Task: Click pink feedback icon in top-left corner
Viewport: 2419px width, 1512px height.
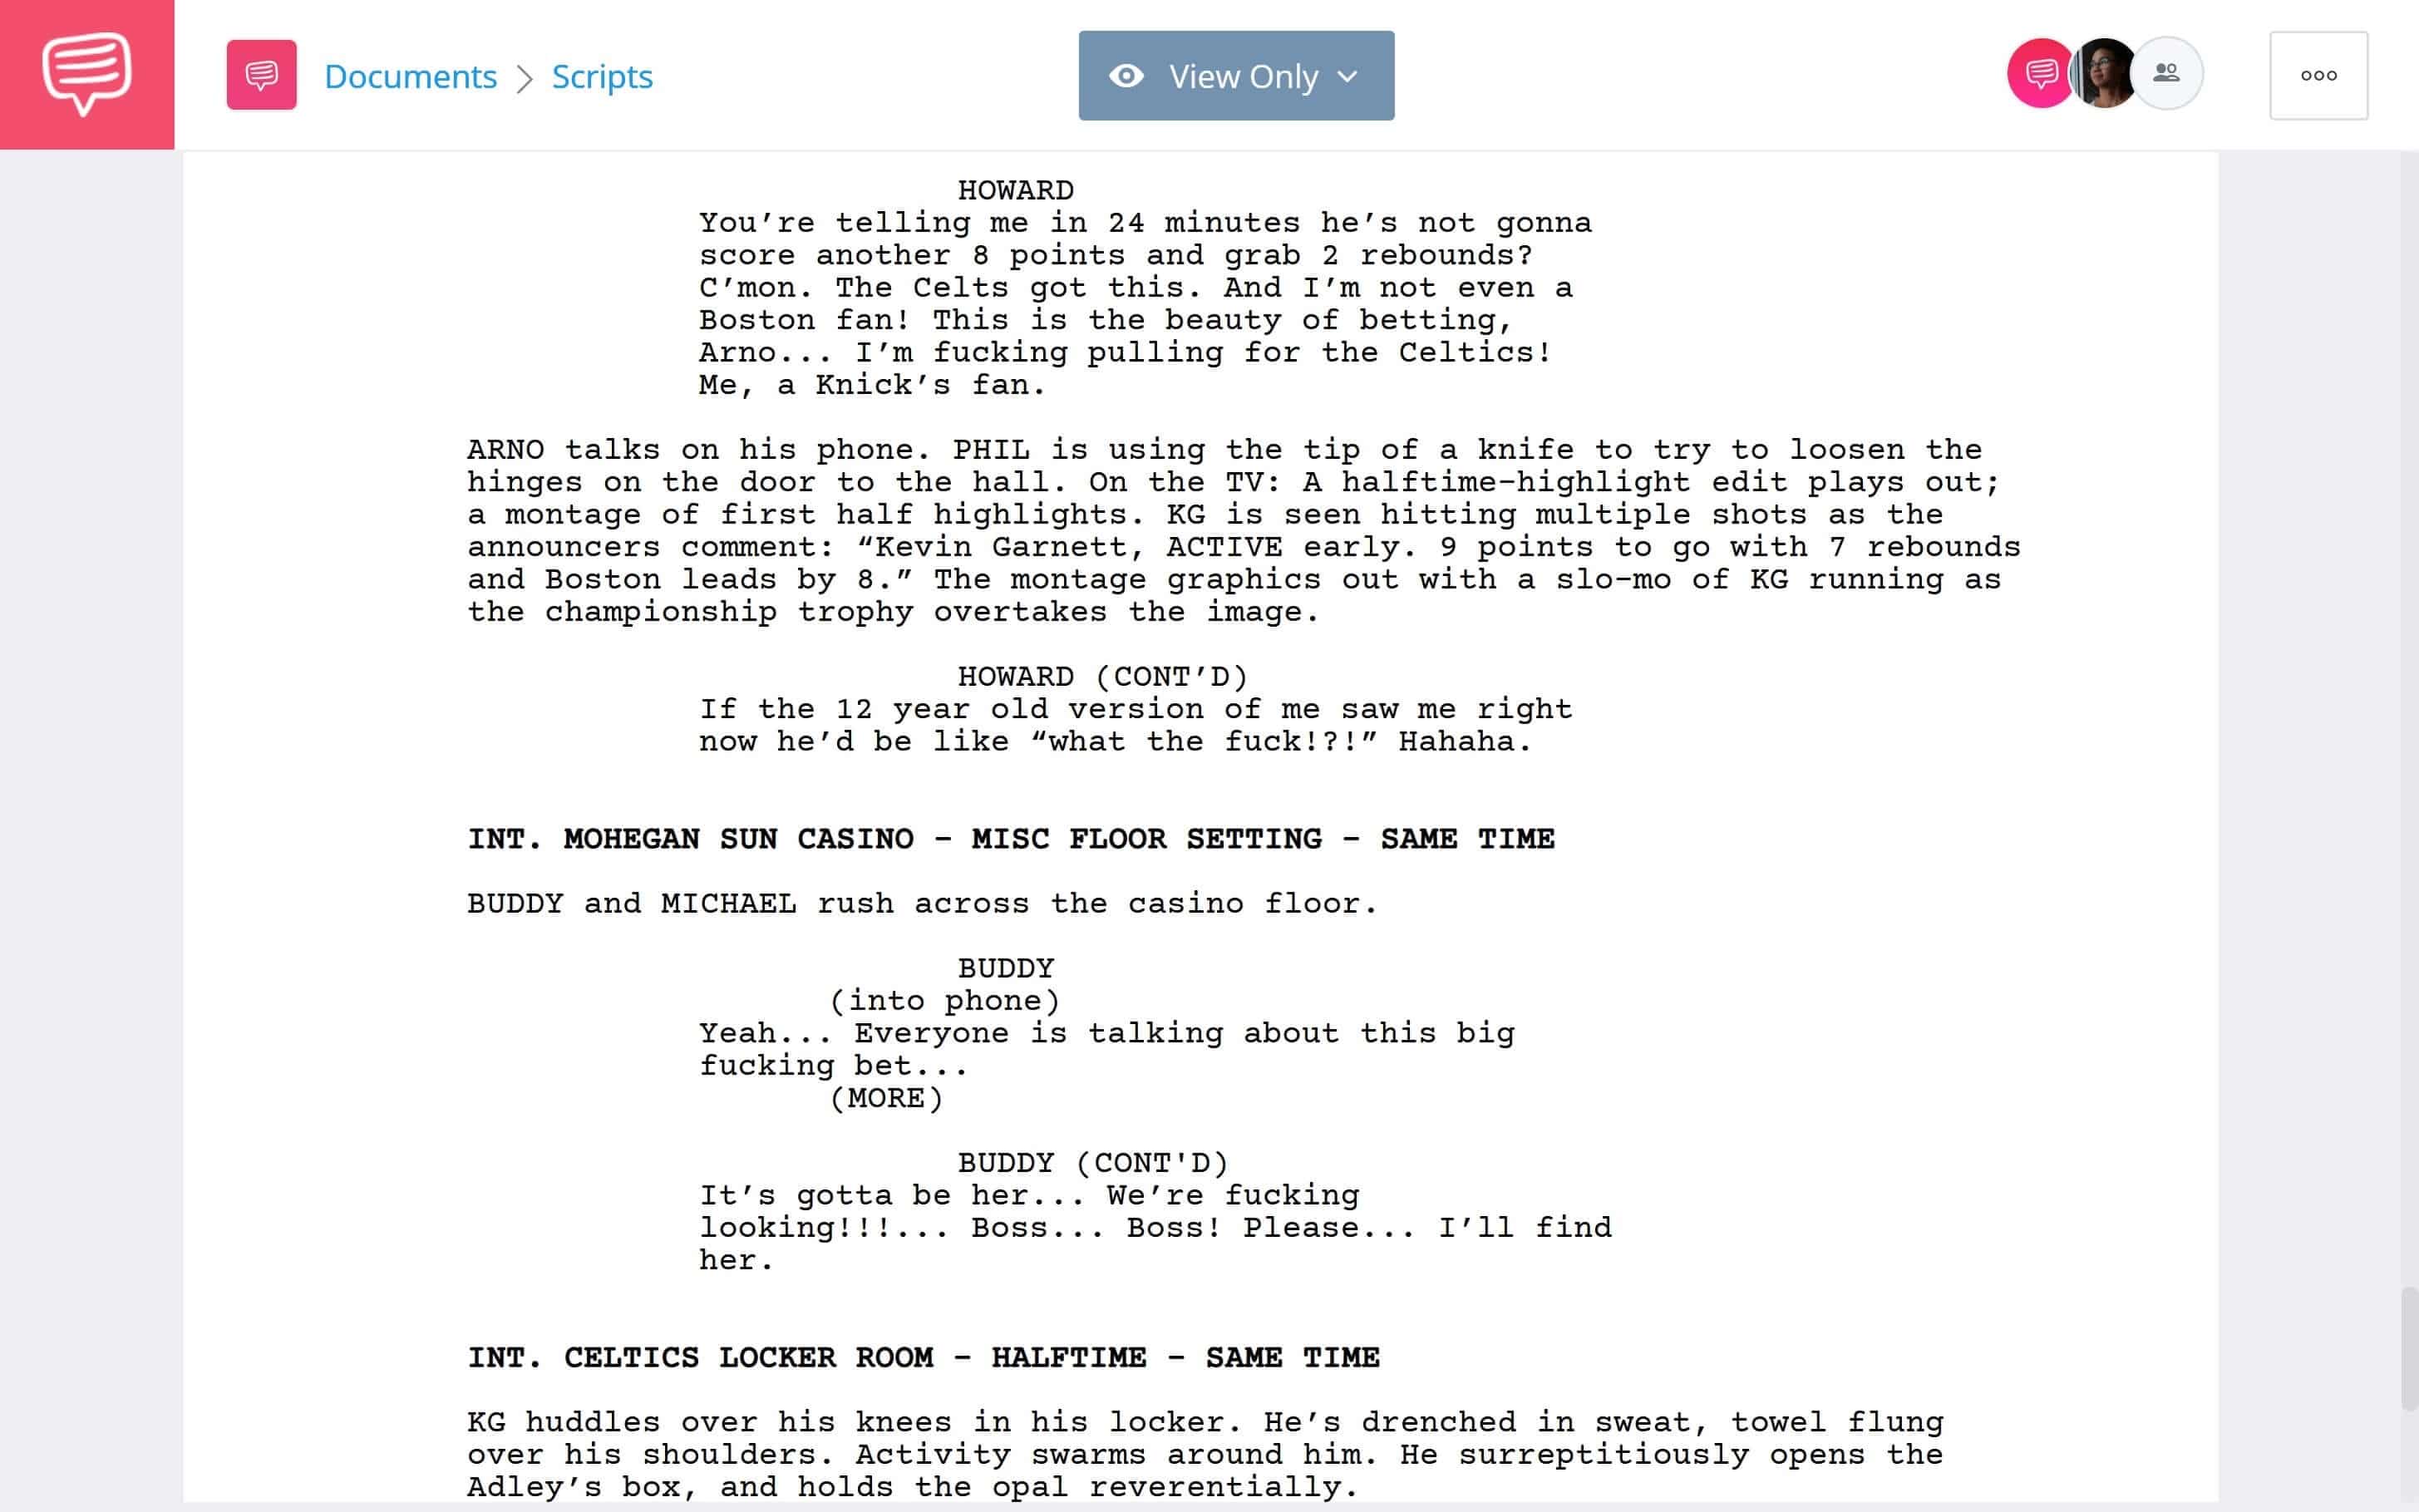Action: (x=87, y=73)
